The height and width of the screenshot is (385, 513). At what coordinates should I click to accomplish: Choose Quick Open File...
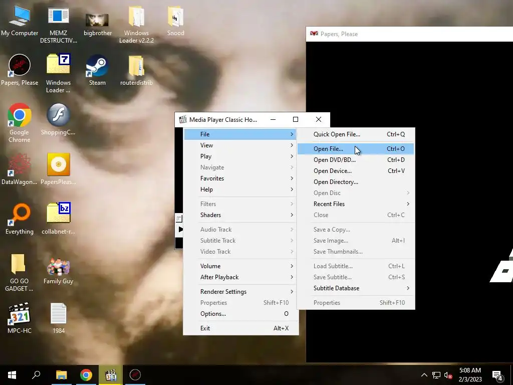tap(356, 134)
